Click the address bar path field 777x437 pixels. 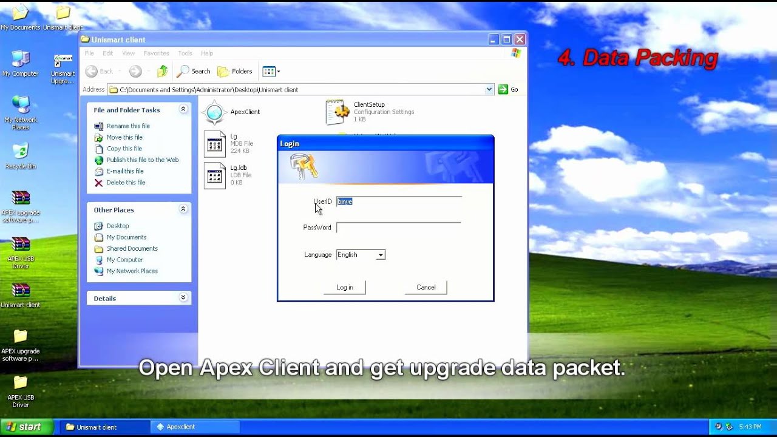[x=301, y=89]
